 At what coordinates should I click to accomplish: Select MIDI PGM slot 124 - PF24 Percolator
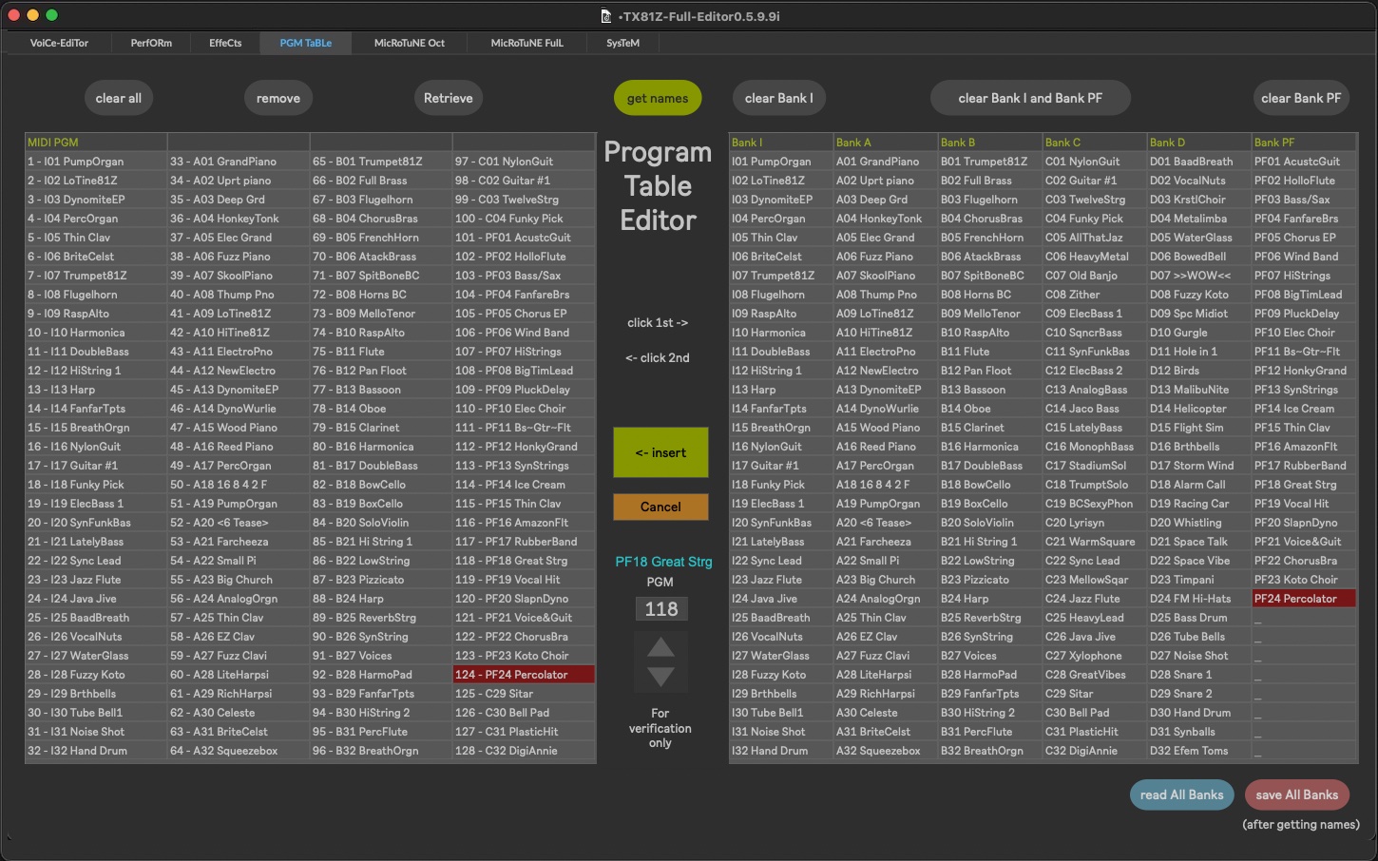(523, 675)
